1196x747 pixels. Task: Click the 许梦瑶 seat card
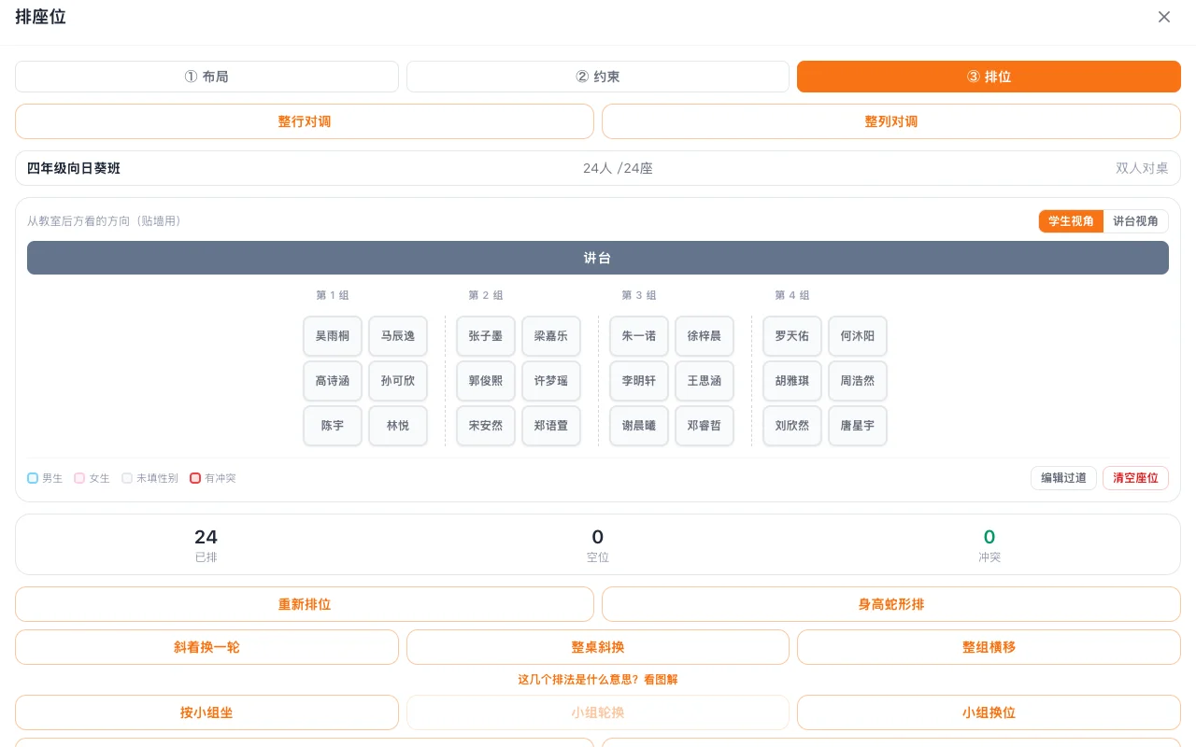point(551,381)
